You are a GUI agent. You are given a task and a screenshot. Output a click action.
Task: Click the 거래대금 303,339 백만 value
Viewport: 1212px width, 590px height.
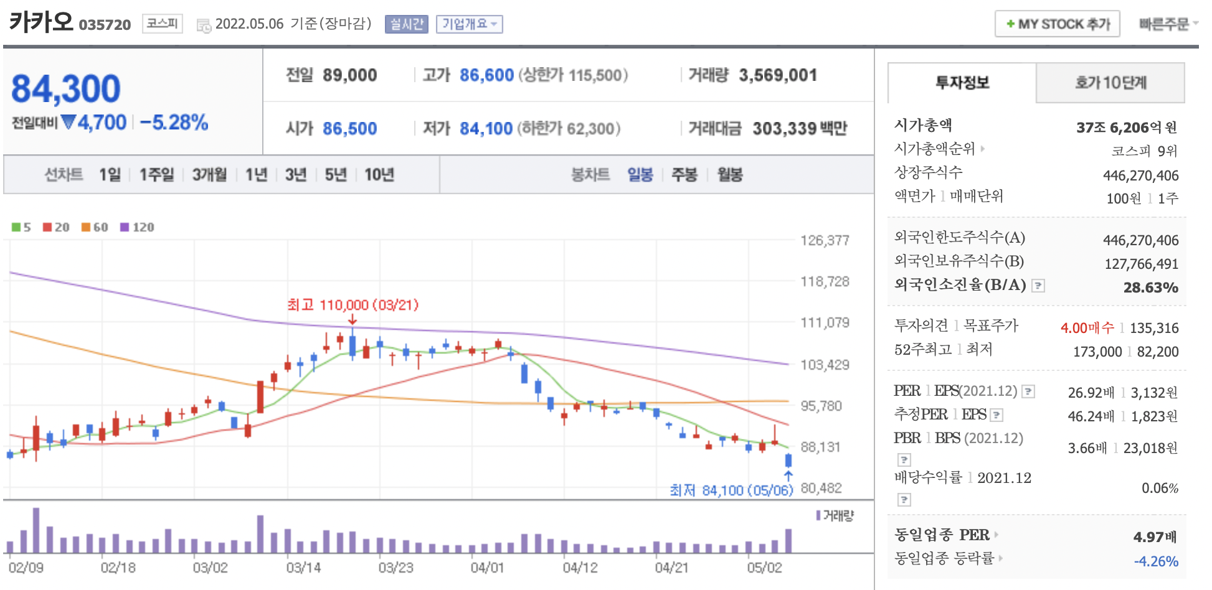tap(800, 129)
